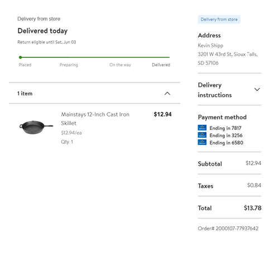Click the Subtotal amount $12.94
The width and height of the screenshot is (279, 271).
coord(253,163)
